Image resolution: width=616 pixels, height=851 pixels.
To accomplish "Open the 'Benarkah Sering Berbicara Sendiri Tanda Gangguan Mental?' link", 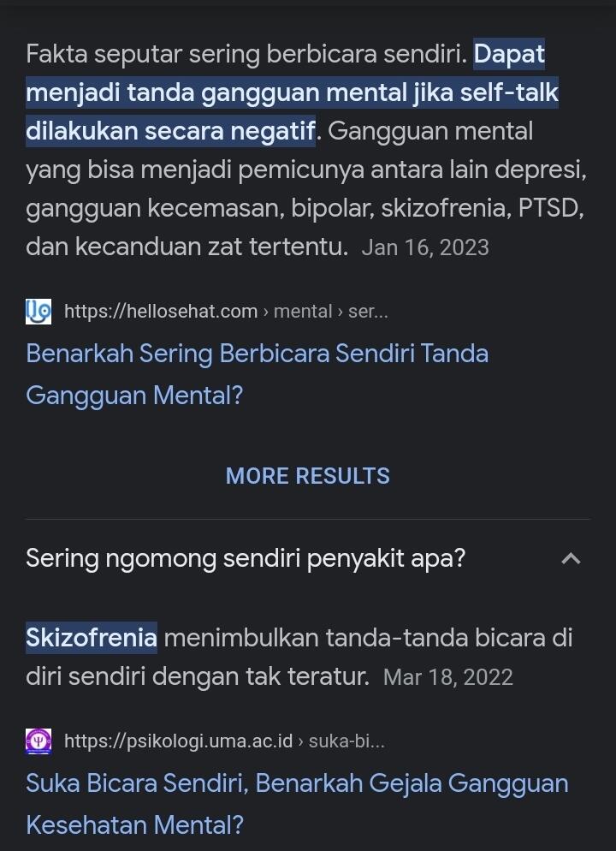I will (257, 353).
